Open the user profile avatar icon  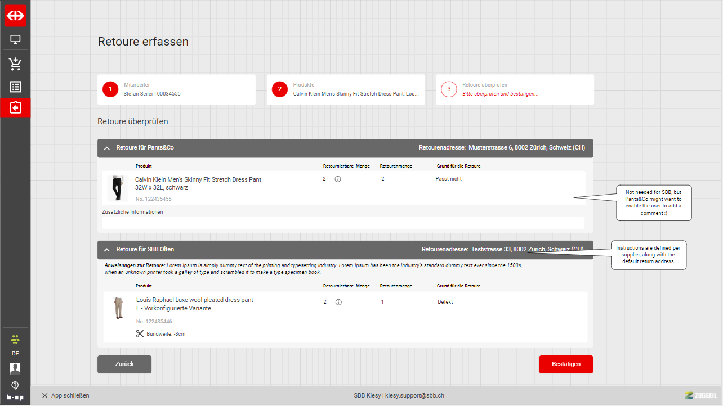[x=15, y=369]
